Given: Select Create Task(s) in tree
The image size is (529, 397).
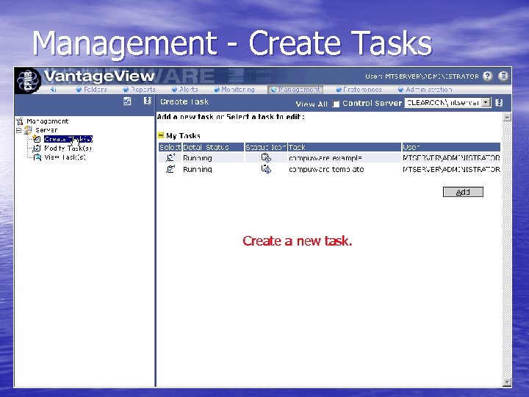Looking at the screenshot, I should (68, 139).
